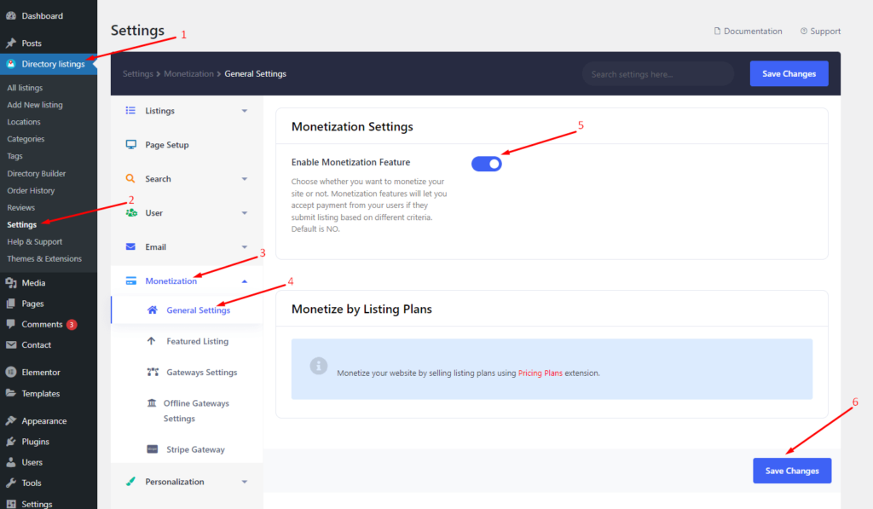Click in Search settings here field
Viewport: 873px width, 509px height.
pos(657,74)
